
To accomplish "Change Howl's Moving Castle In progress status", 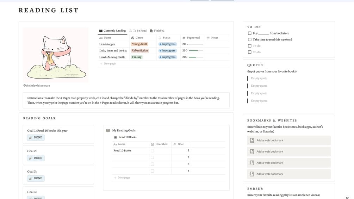I will click(x=168, y=57).
